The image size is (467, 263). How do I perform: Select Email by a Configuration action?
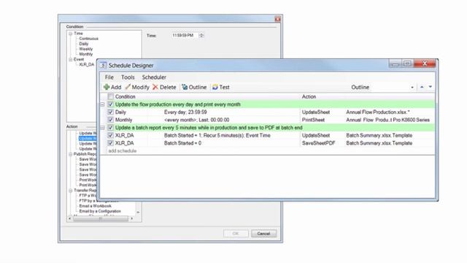pyautogui.click(x=100, y=211)
